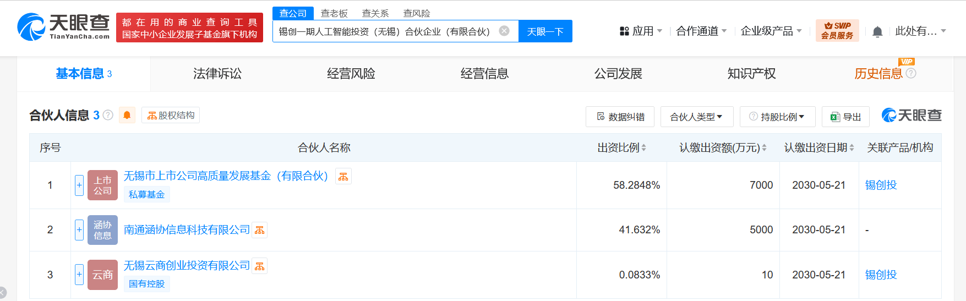Viewport: 966px width, 301px height.
Task: Open link 南通涵协信息科技有限公司
Action: click(x=187, y=230)
